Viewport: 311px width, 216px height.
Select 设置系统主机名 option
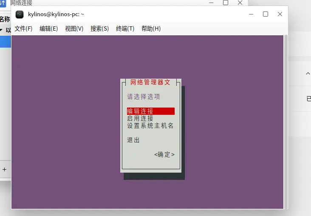point(150,126)
